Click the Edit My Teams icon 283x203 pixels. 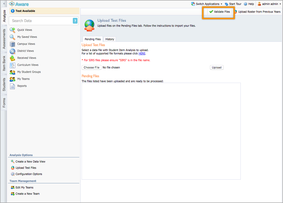[13, 187]
